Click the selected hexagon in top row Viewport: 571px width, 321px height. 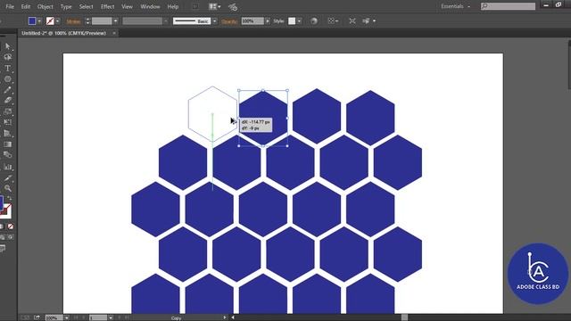point(263,118)
